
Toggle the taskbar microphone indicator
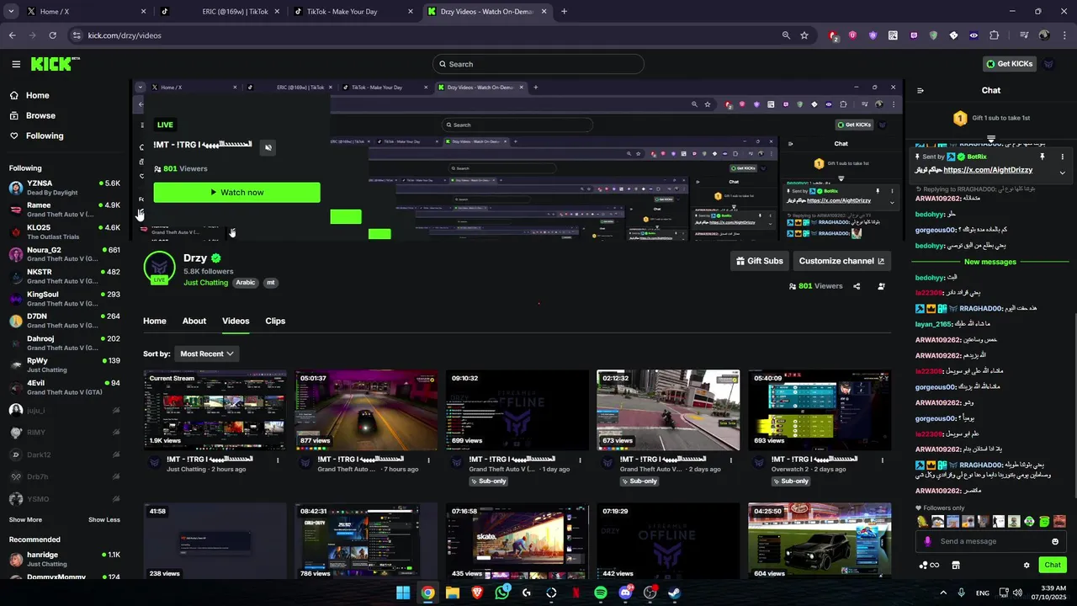click(x=962, y=593)
